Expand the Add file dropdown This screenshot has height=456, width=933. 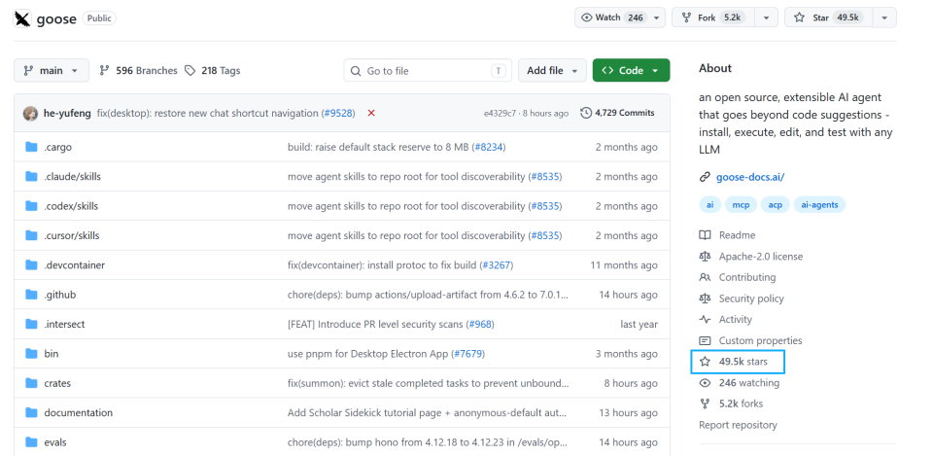point(552,70)
